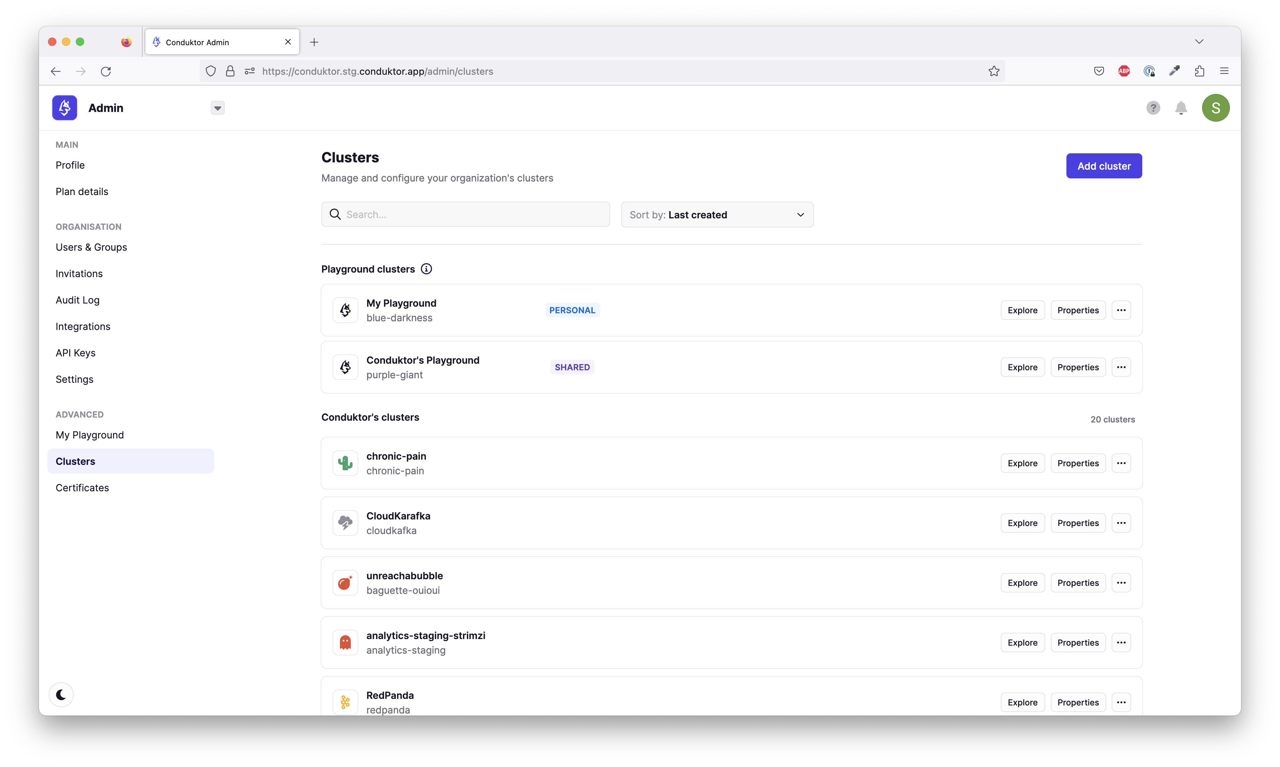
Task: Open more options for analytics-staging-strimzi
Action: 1121,643
